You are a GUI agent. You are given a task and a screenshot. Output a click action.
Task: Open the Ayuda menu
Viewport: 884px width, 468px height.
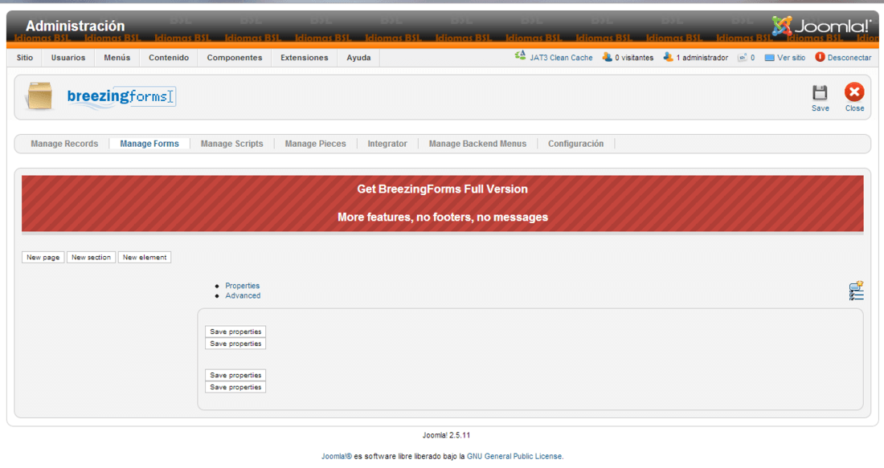tap(358, 58)
